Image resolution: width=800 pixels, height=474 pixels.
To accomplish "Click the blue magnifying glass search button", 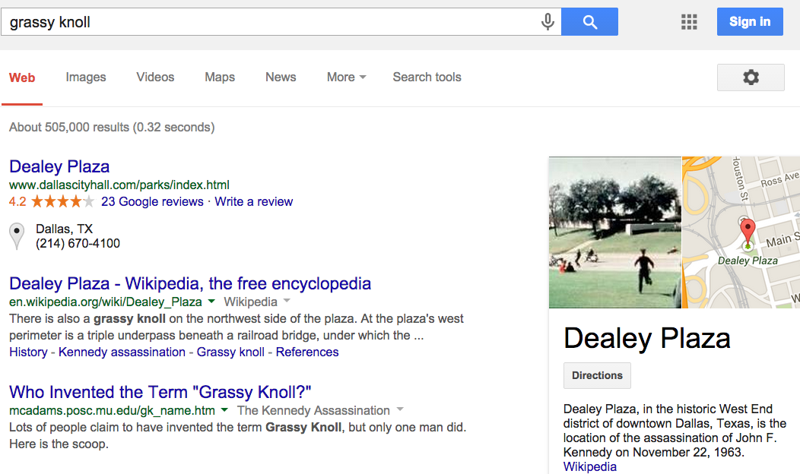I will point(590,21).
